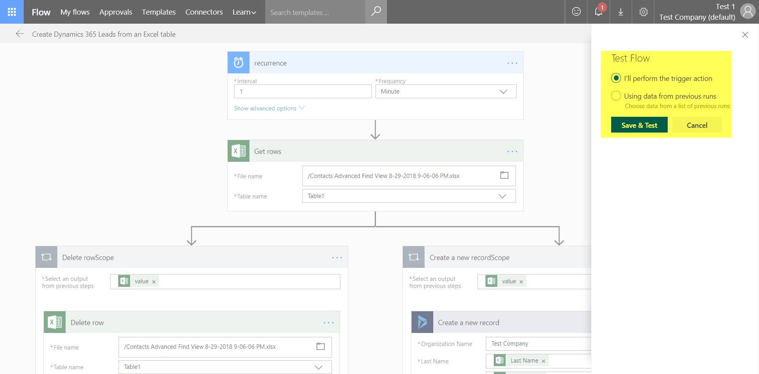Remove value token in Create a new recordScope

521,282
